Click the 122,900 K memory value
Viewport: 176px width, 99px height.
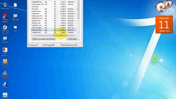[x=62, y=30]
